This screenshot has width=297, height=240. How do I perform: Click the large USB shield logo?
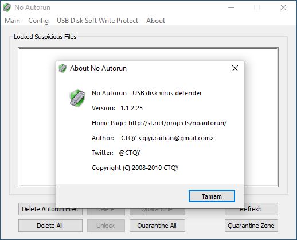[x=77, y=98]
